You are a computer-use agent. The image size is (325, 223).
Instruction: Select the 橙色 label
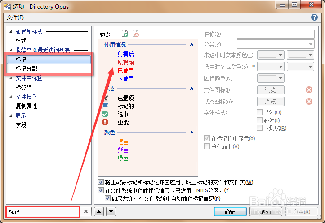pyautogui.click(x=123, y=142)
